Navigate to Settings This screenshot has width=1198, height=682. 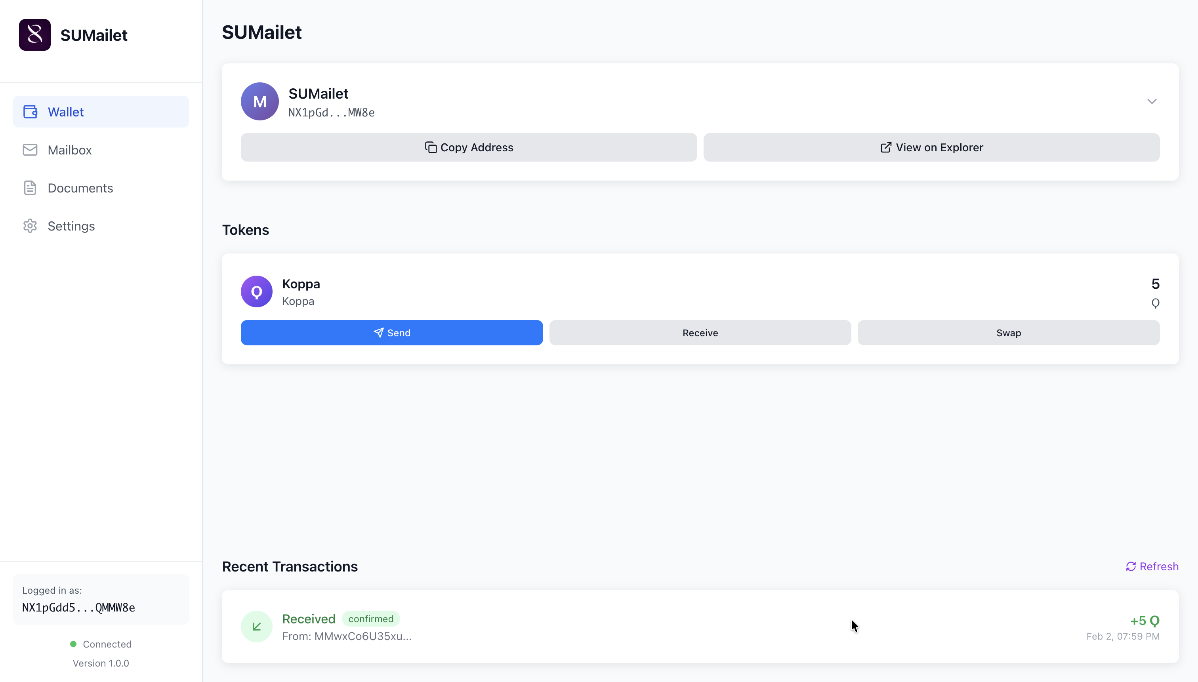[71, 226]
